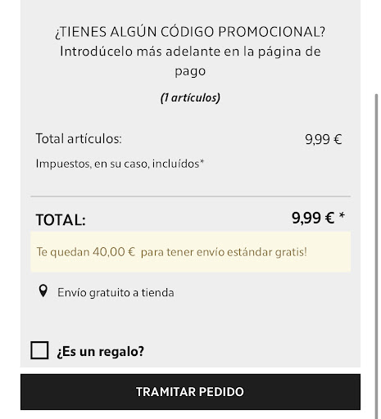Click the TRAMITAR PEDIDO button

[190, 392]
